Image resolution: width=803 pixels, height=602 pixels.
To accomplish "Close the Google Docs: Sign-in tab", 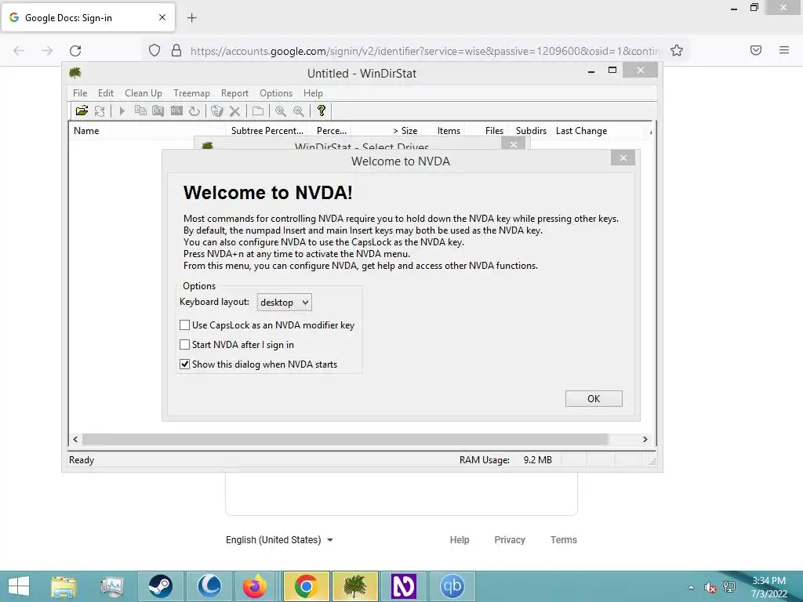I will pos(162,17).
